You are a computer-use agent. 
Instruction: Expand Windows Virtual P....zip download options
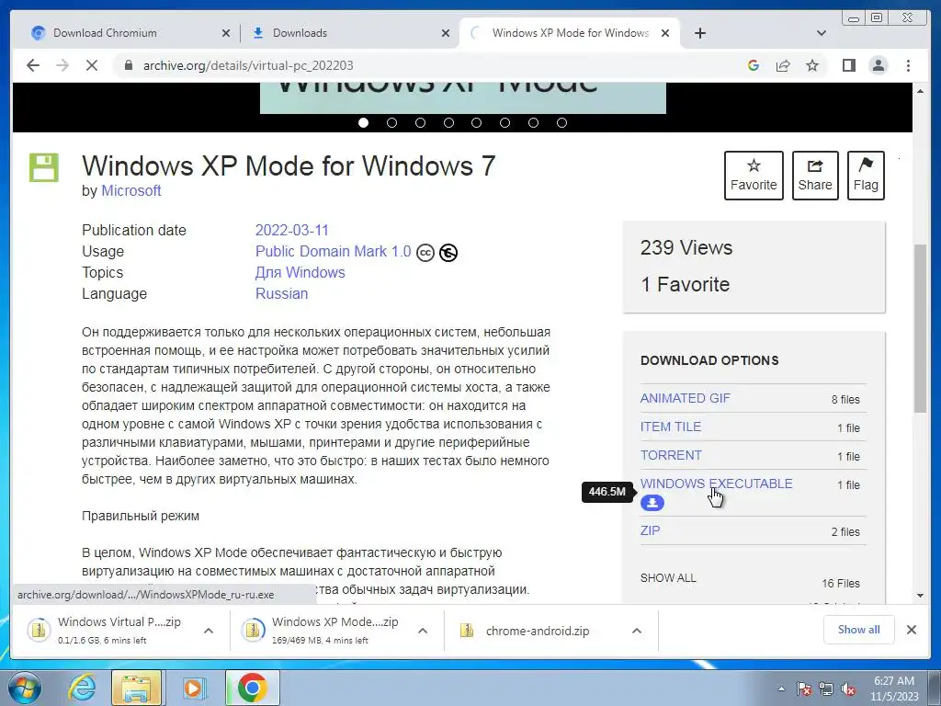(209, 631)
